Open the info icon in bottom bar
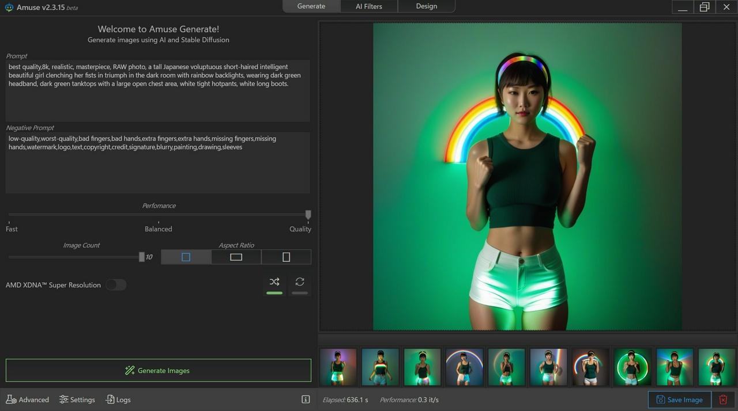Image resolution: width=738 pixels, height=411 pixels. click(306, 399)
